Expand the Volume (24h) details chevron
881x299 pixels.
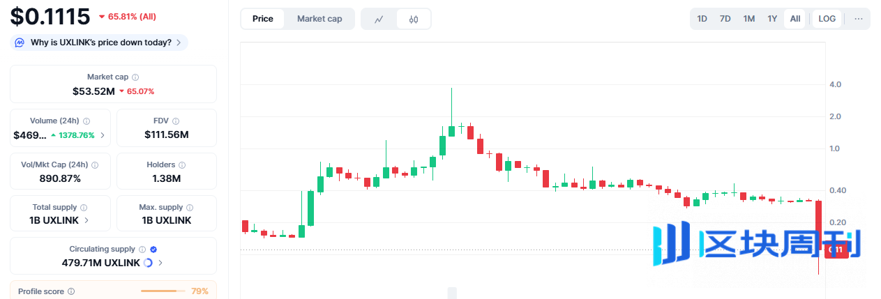click(x=103, y=135)
